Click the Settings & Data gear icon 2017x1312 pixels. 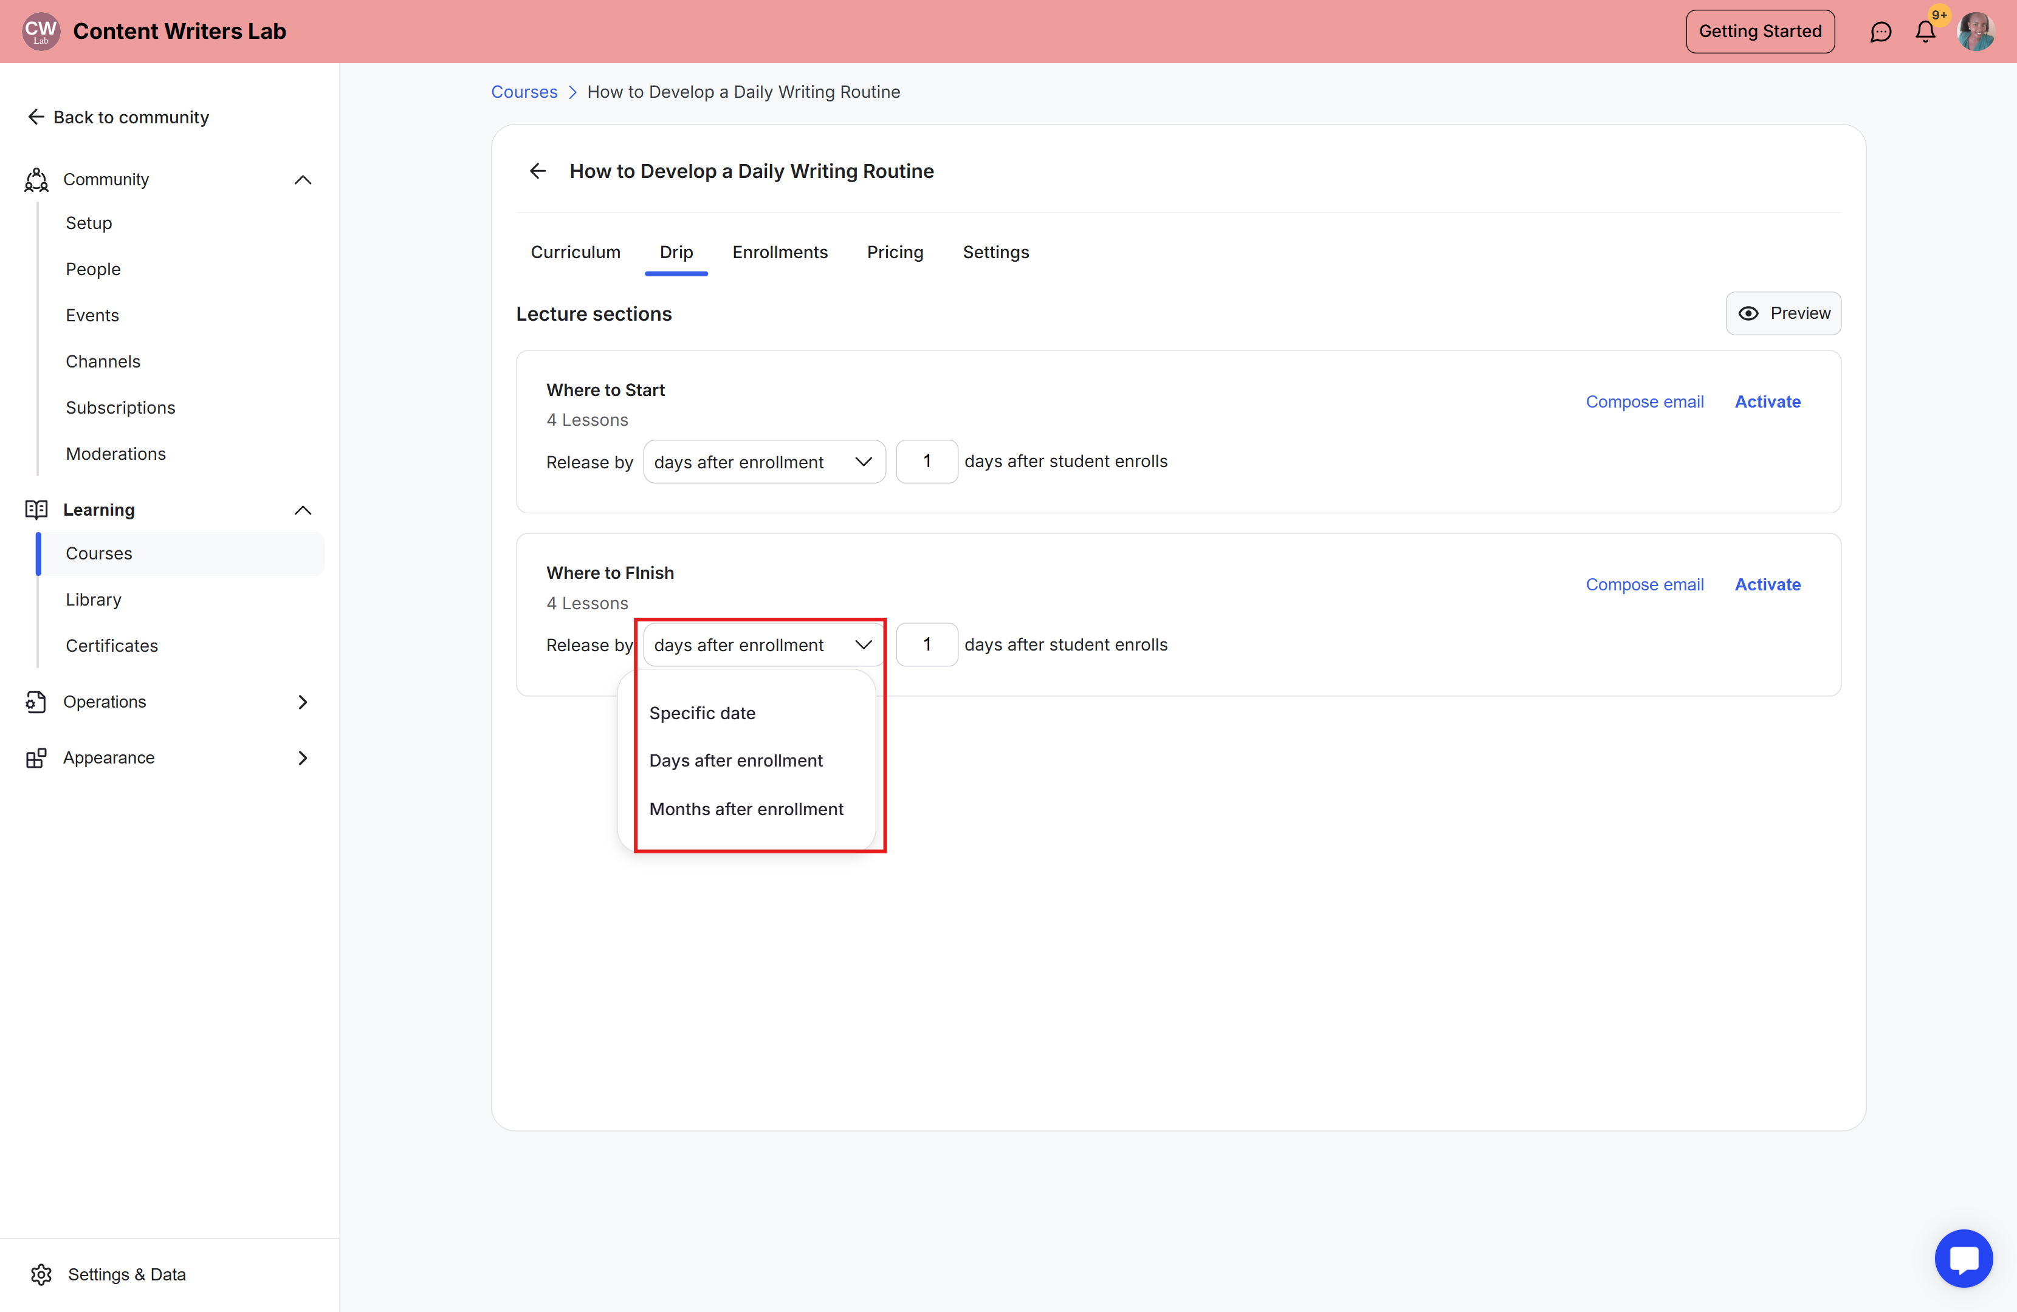41,1274
